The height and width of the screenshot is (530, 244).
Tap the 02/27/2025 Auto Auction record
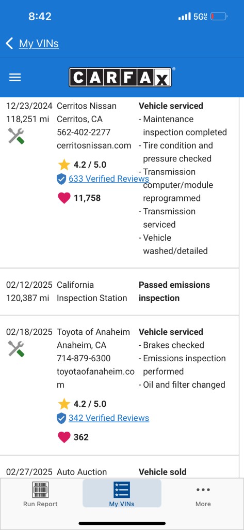[x=122, y=472]
